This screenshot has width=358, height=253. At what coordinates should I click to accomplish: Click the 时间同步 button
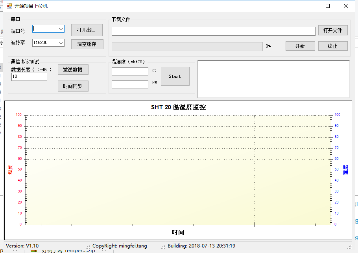(73, 86)
